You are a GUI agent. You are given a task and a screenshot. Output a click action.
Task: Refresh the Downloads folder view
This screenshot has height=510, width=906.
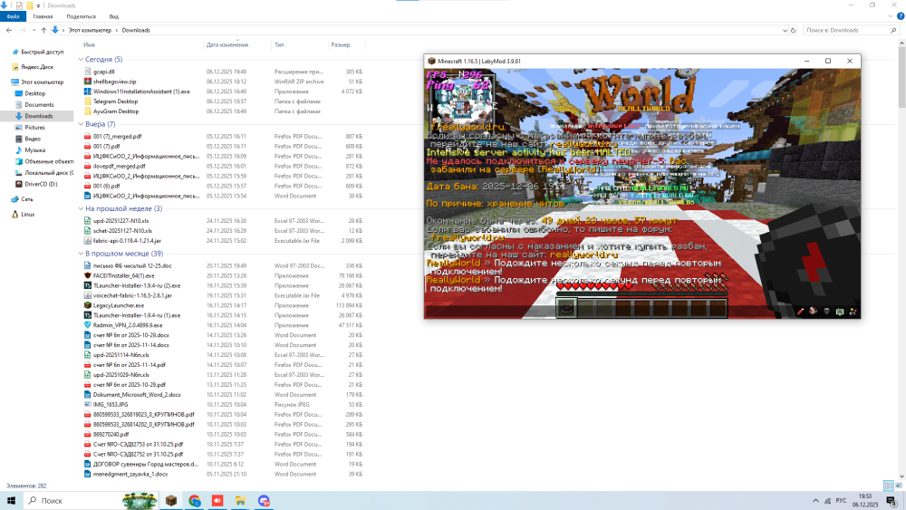click(x=794, y=30)
